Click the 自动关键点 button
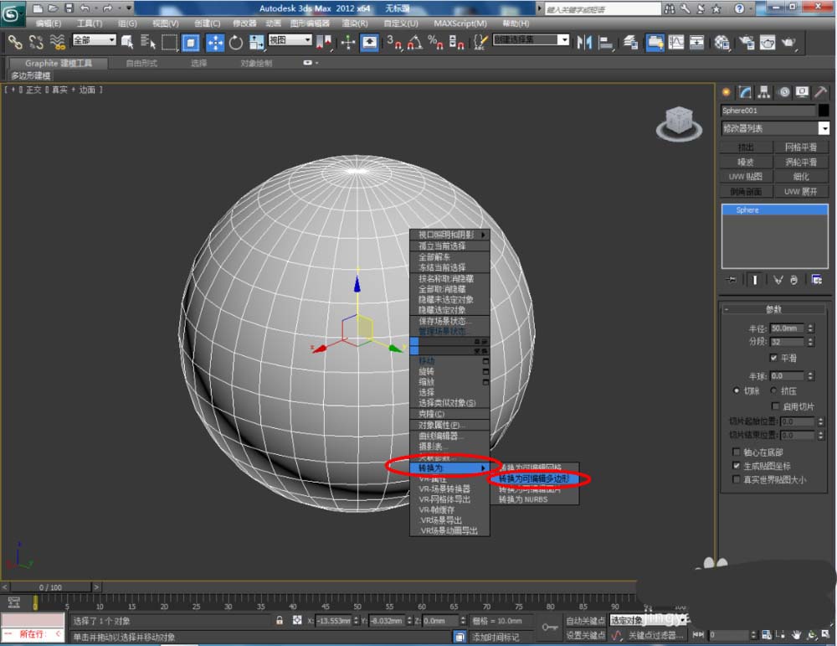This screenshot has height=646, width=837. tap(585, 621)
